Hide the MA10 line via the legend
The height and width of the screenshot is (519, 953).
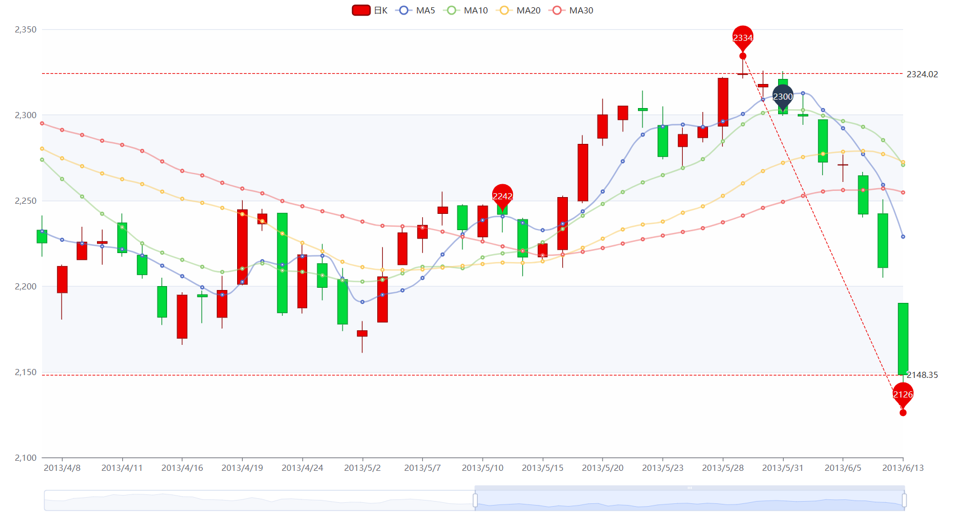click(x=466, y=10)
